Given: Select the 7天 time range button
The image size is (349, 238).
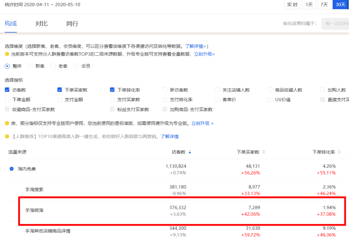Looking at the screenshot, I should tap(324, 5).
